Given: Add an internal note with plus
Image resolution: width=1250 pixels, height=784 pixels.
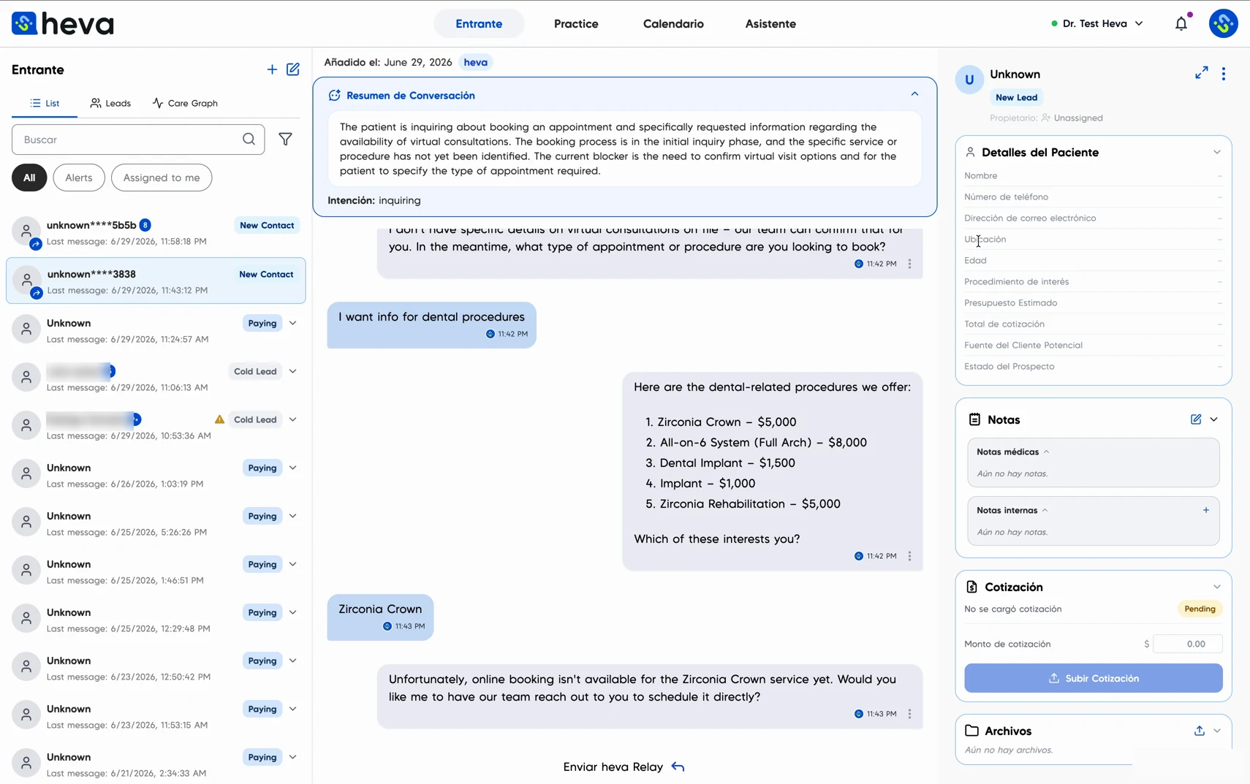Looking at the screenshot, I should coord(1206,510).
